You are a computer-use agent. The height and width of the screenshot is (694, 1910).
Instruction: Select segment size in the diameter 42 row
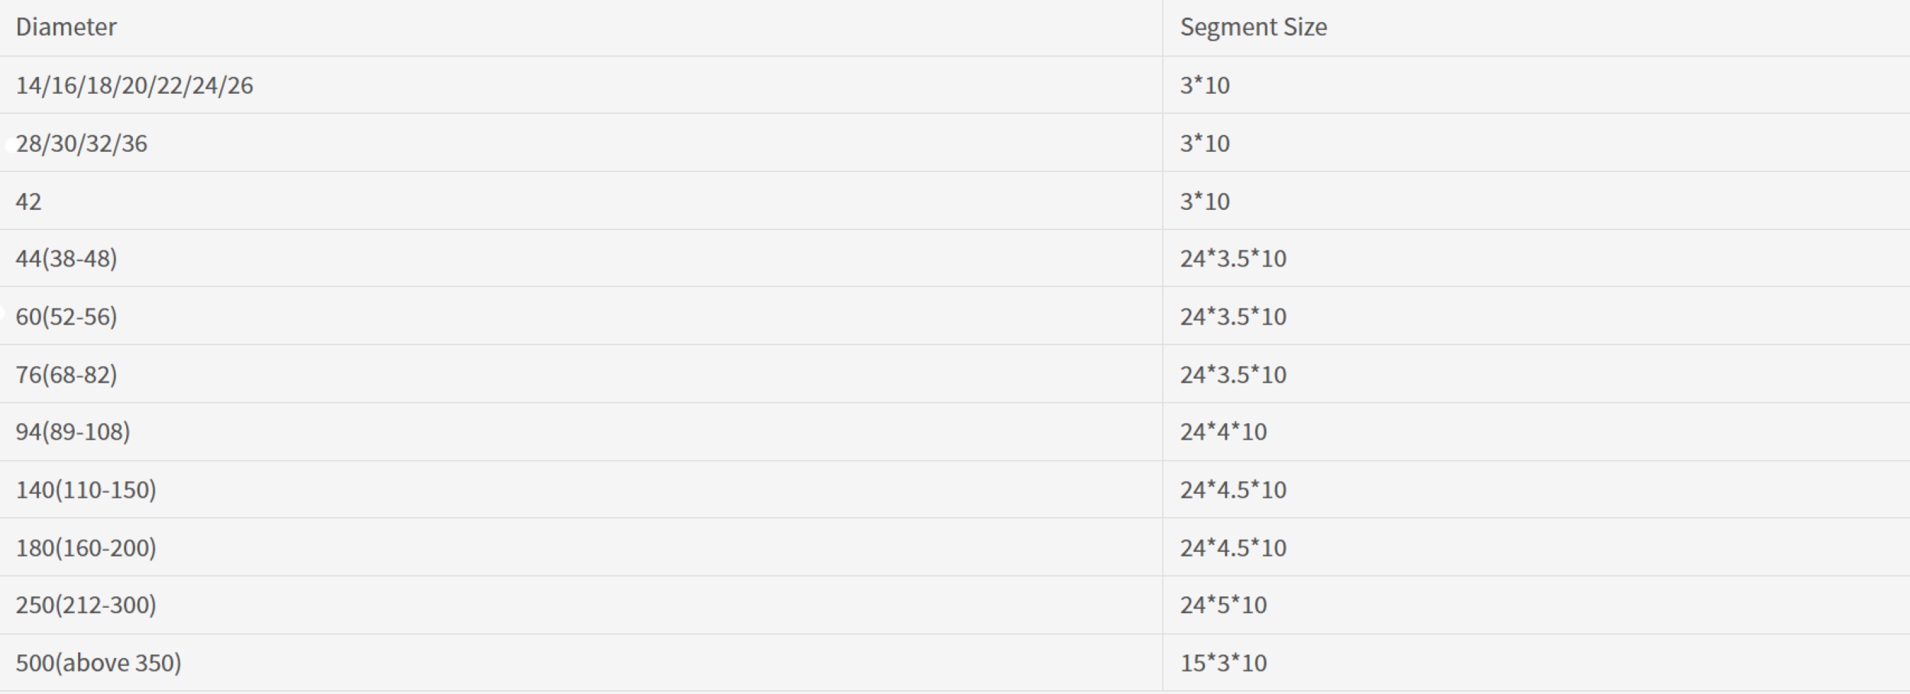point(1205,202)
